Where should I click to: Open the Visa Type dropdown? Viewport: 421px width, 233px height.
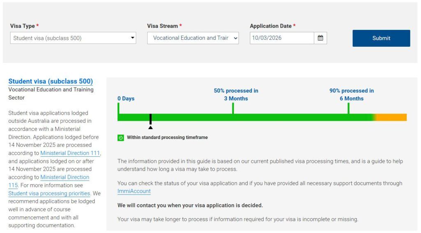tap(73, 38)
